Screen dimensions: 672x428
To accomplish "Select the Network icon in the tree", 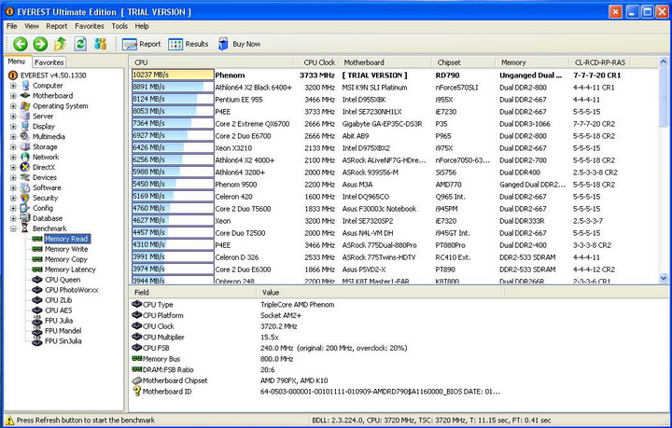I will [25, 157].
